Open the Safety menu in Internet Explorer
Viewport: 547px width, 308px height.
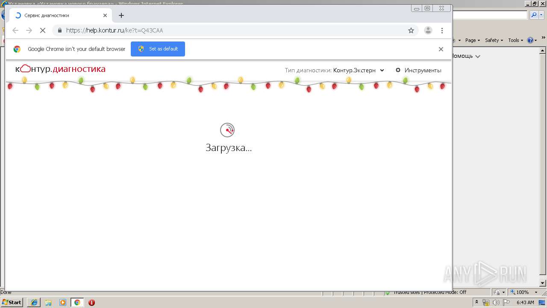[494, 40]
